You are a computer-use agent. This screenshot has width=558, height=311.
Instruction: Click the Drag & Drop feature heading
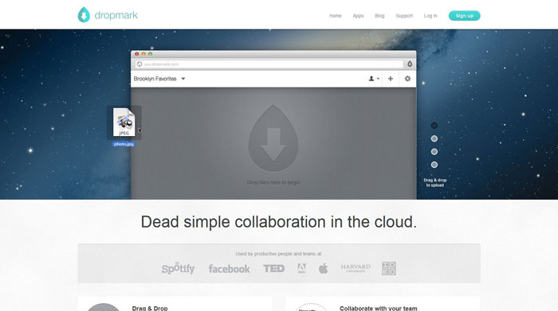pos(150,308)
